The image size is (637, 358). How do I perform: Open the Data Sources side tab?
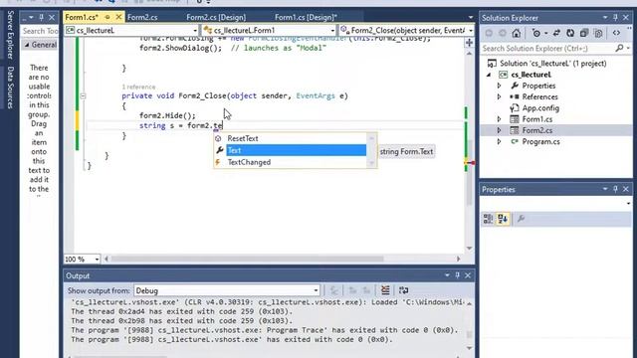tap(10, 88)
